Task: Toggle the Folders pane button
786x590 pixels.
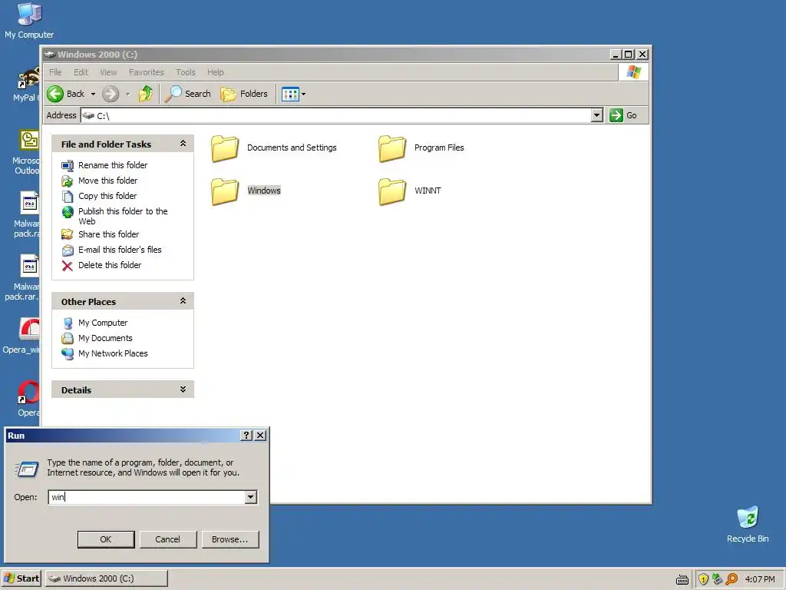Action: (244, 94)
